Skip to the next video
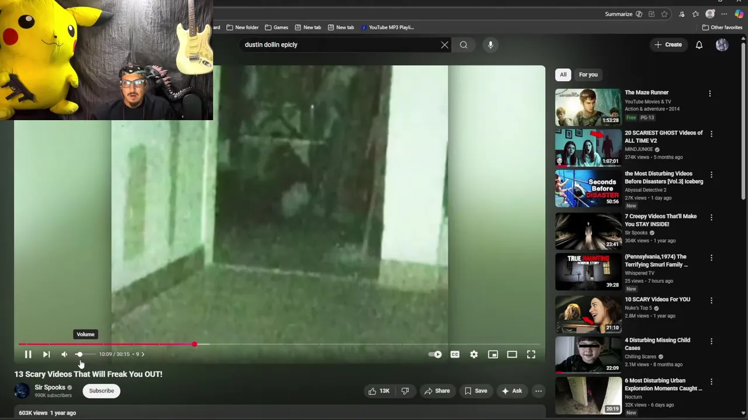 coord(46,354)
